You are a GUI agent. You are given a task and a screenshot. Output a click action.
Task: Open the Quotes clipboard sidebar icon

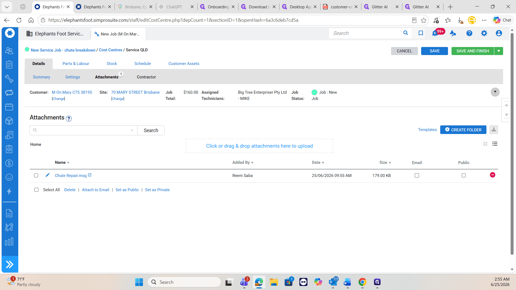[9, 64]
